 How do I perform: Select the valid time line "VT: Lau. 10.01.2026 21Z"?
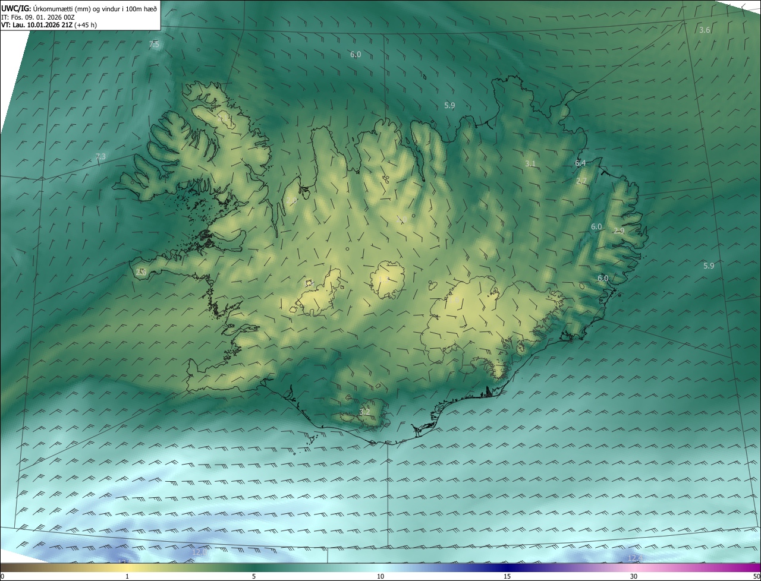pos(37,25)
